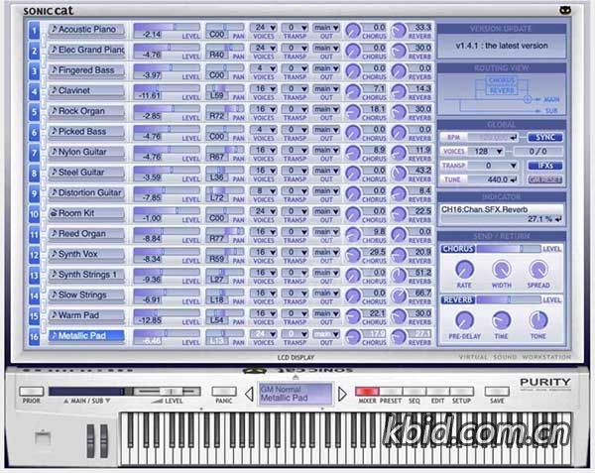The height and width of the screenshot is (473, 595).
Task: Click the reverb knob on Rock Organ channel
Action: click(x=399, y=112)
